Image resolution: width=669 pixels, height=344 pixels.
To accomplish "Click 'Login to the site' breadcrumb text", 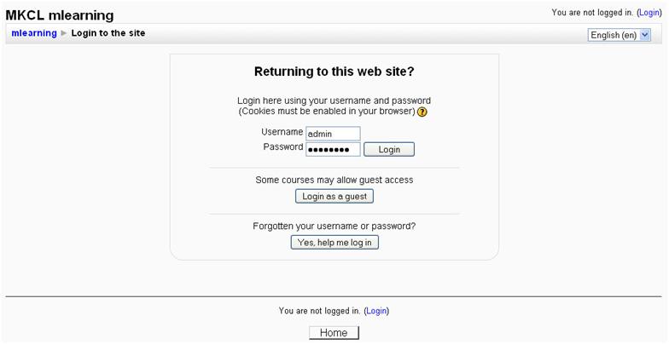I will click(108, 33).
